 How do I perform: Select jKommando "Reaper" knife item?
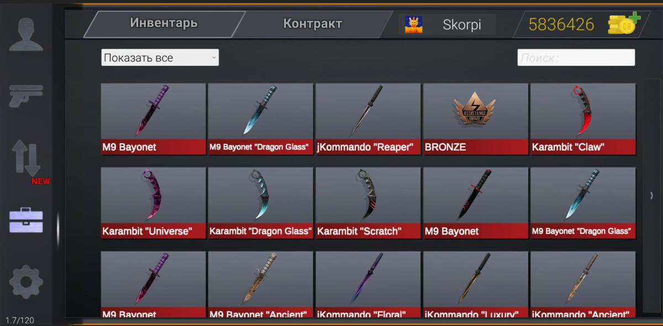tap(368, 119)
